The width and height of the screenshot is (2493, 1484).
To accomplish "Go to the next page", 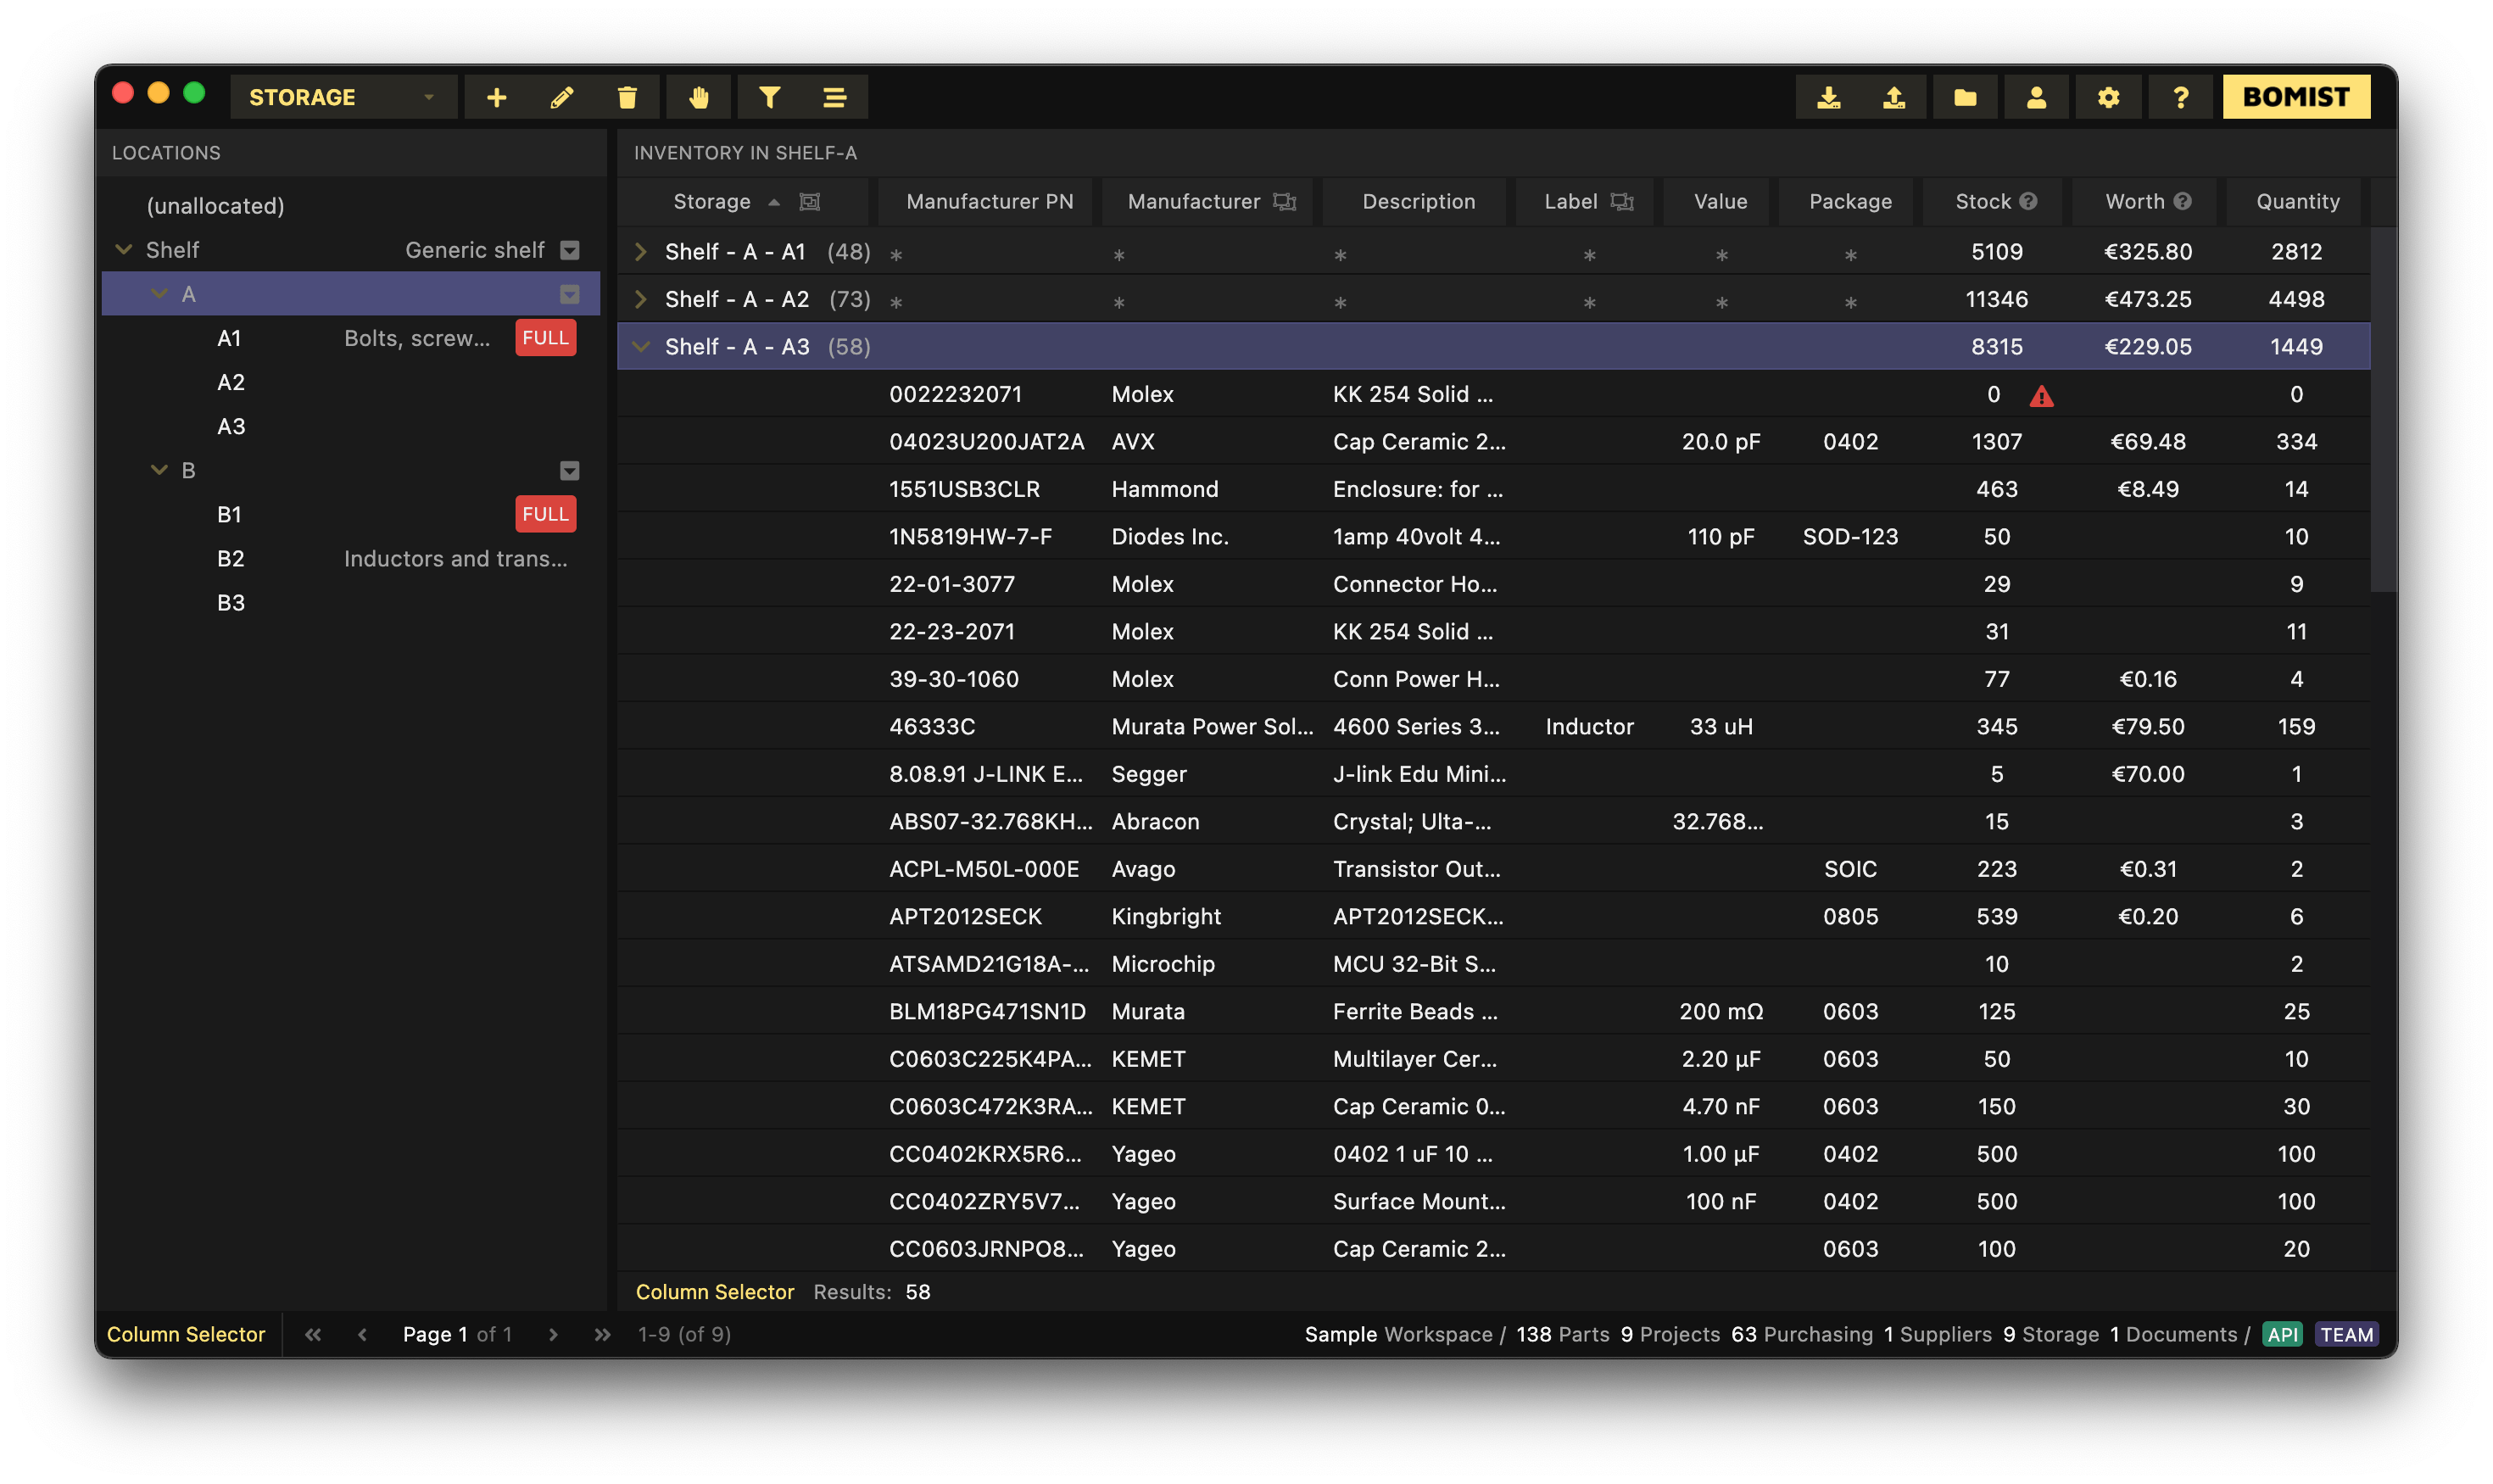I will (553, 1334).
